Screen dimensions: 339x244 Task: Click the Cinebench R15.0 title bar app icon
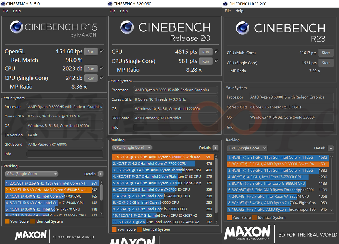click(x=3, y=4)
